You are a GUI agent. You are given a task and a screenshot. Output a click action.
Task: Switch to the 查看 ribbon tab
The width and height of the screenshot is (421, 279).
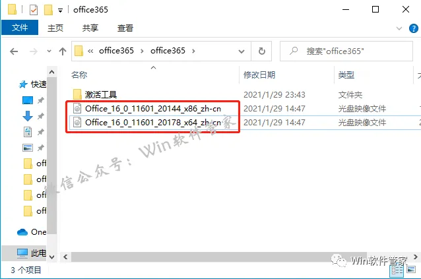click(125, 28)
